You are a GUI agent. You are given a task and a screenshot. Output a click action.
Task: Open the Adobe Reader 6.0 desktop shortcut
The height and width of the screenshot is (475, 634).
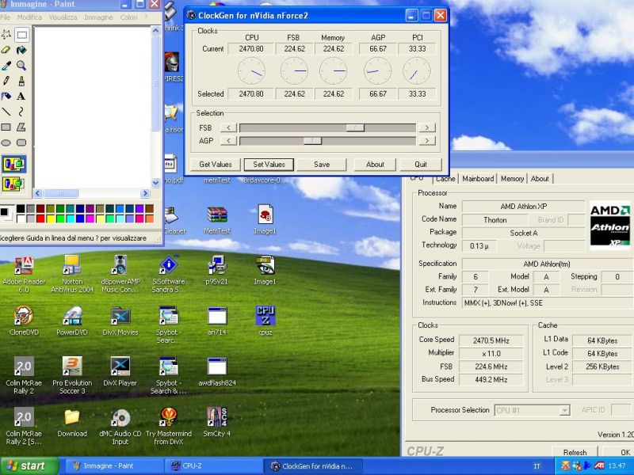[x=24, y=273]
